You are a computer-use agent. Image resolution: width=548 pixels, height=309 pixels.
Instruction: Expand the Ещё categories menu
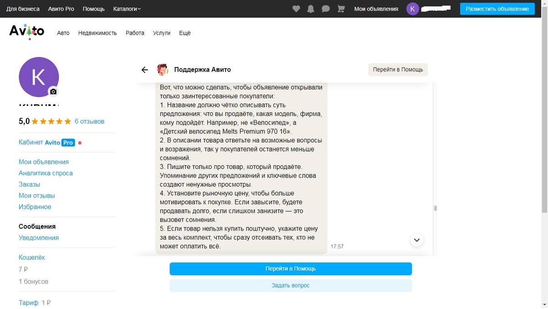click(x=184, y=33)
